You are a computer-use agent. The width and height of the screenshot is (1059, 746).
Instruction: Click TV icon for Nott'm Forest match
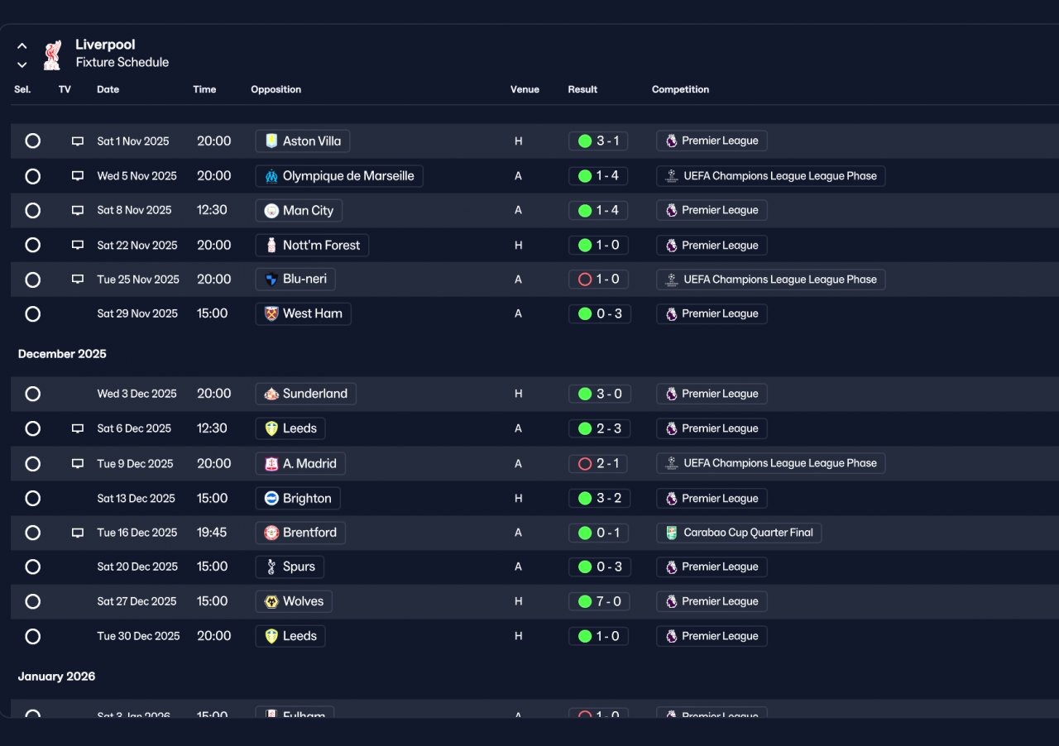78,246
